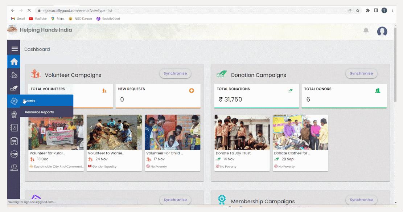
Task: Open the user profile avatar
Action: (382, 31)
